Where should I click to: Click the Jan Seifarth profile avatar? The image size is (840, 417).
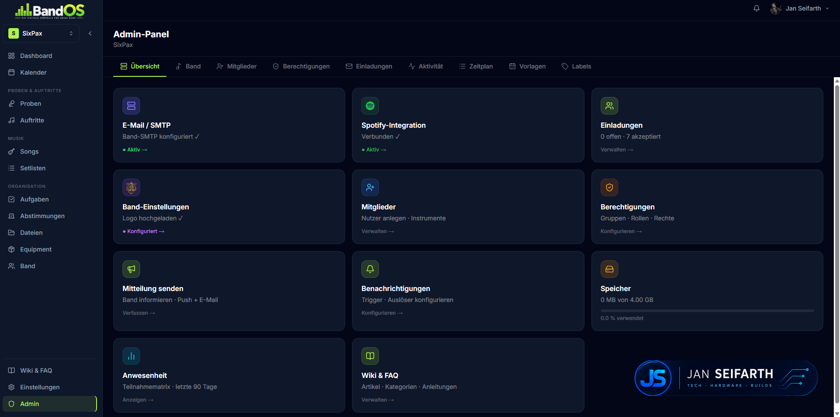coord(776,8)
